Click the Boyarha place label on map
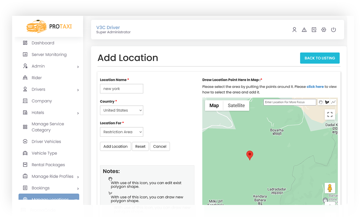The image size is (360, 217). (277, 132)
